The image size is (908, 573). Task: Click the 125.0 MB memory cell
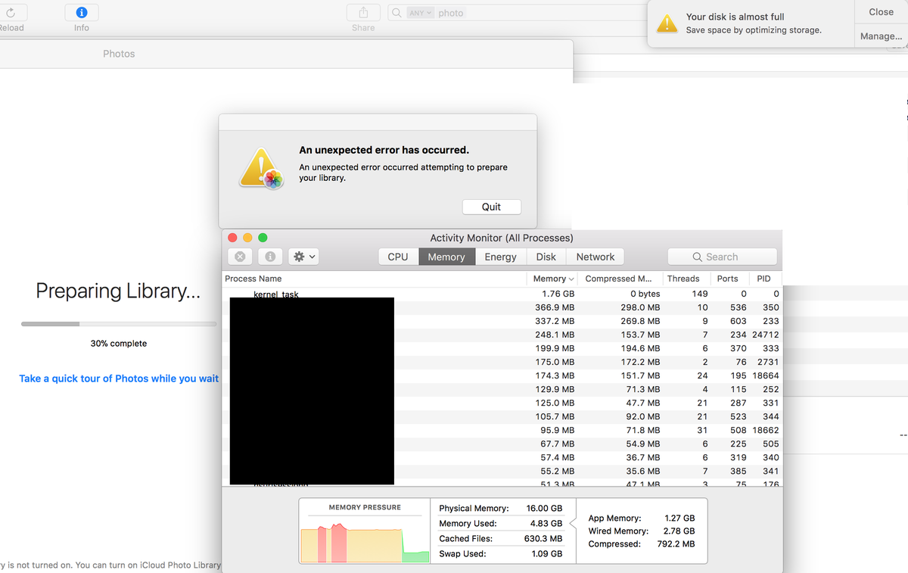555,403
